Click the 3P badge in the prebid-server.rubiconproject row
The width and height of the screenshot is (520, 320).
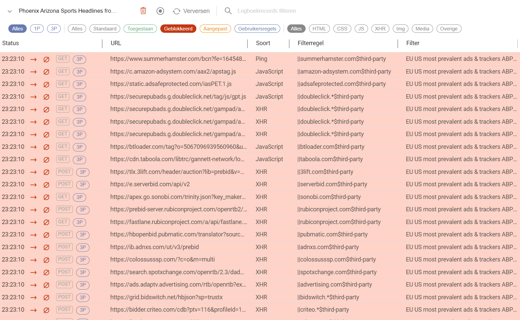tap(83, 210)
